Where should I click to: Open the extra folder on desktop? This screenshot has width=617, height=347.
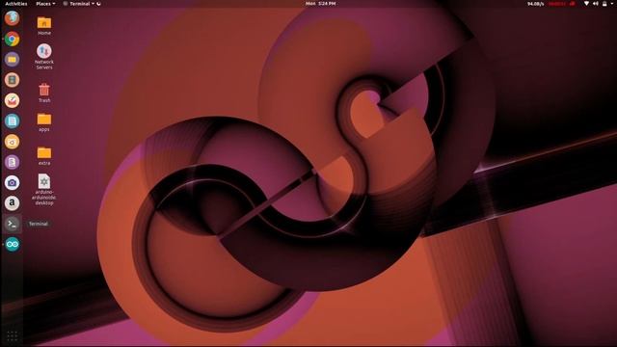click(x=44, y=156)
